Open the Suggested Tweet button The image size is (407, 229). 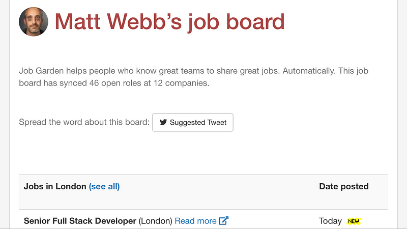193,122
